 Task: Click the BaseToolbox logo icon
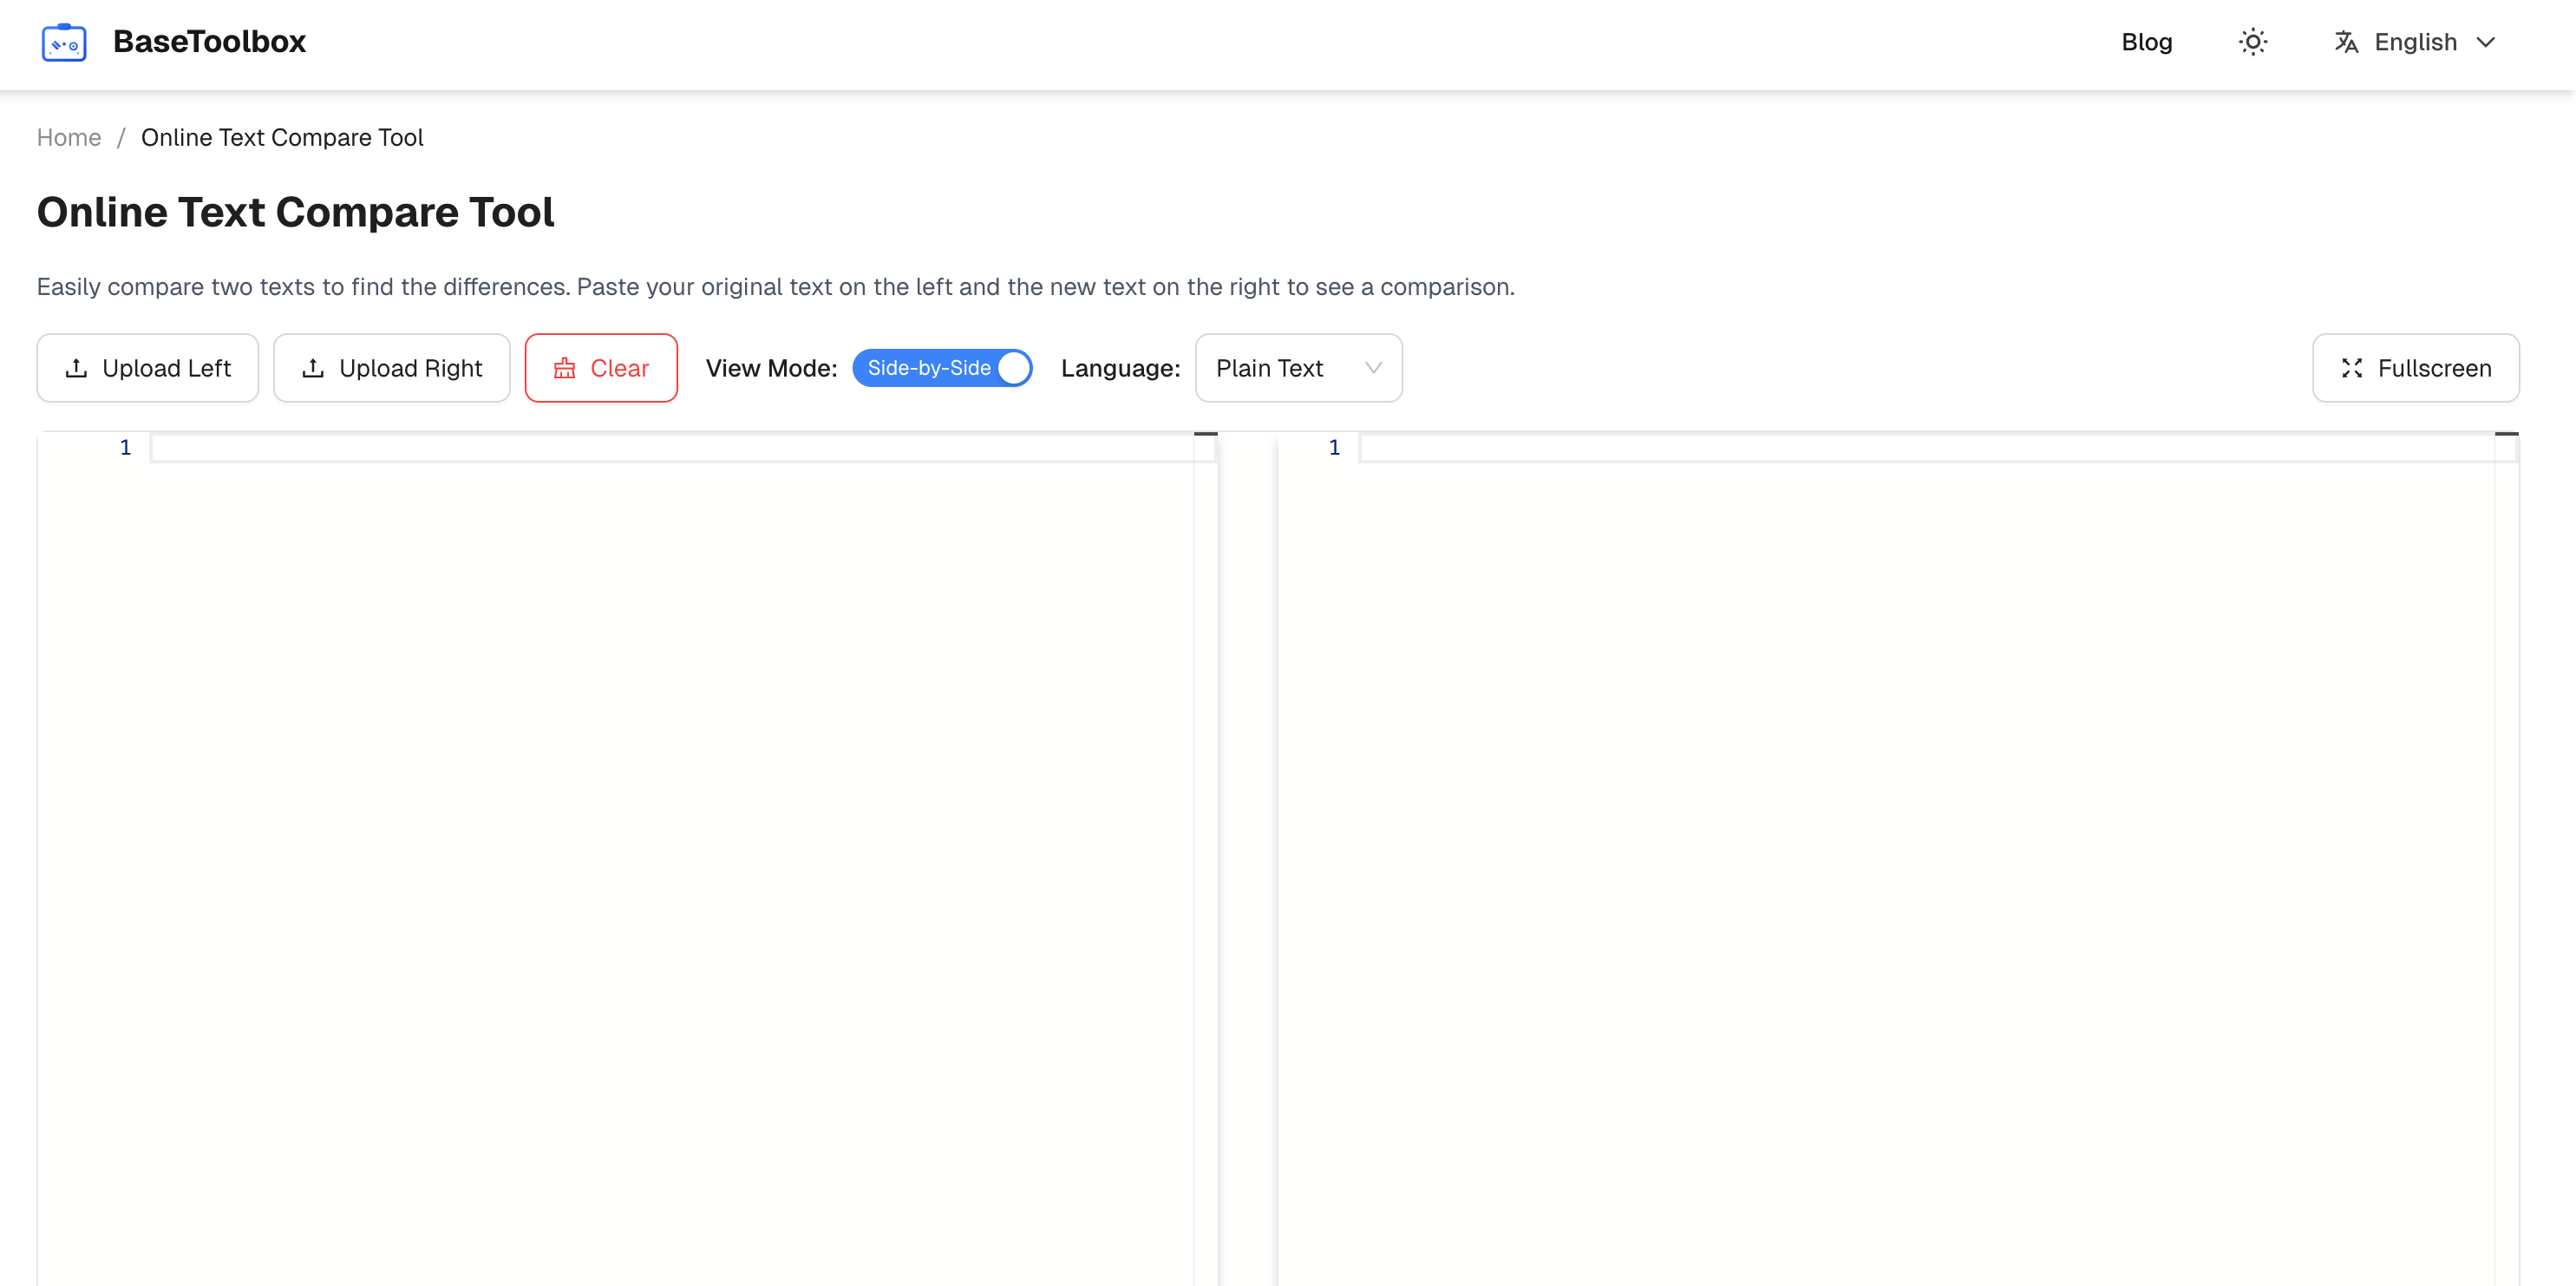63,42
